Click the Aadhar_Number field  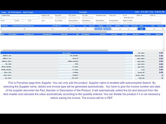tap(102, 61)
